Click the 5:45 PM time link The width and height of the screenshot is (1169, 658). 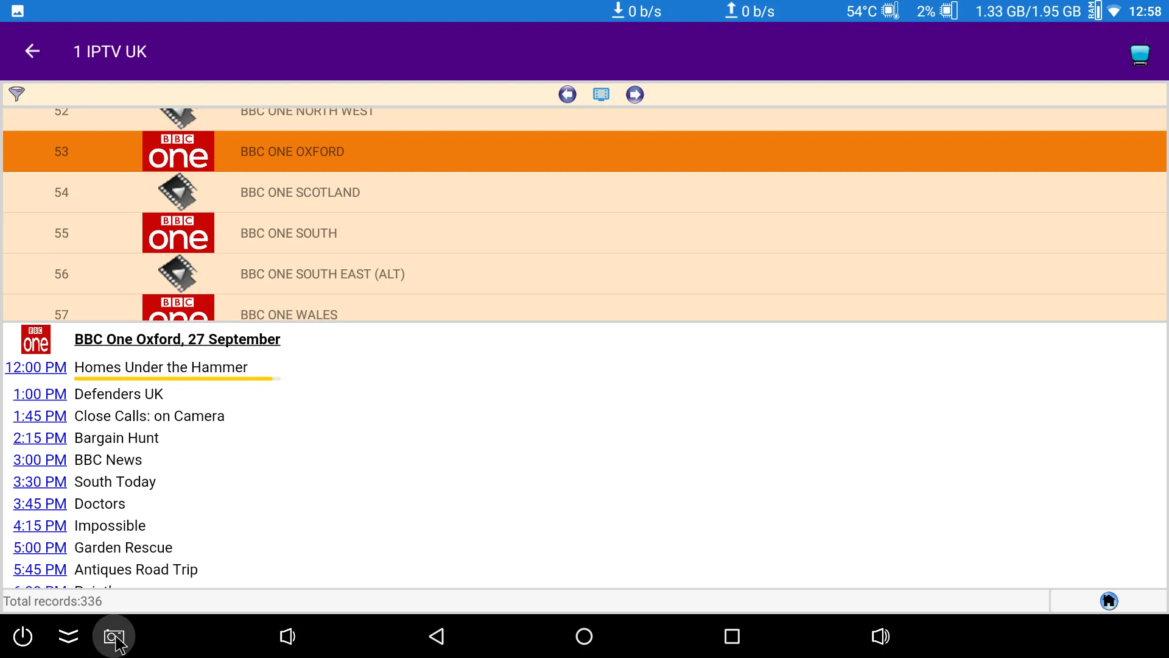click(x=40, y=570)
